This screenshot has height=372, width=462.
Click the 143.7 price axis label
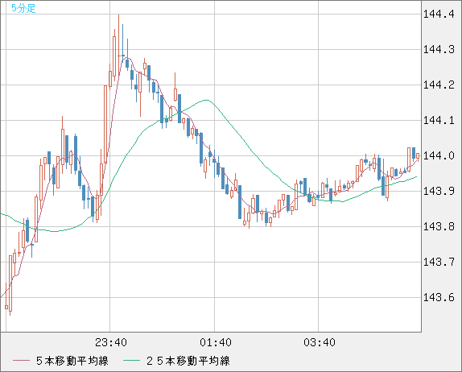tap(439, 262)
